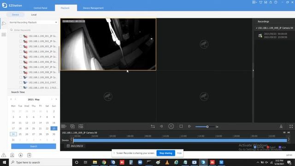
Task: Select the Device sub-tab
Action: pos(15,15)
